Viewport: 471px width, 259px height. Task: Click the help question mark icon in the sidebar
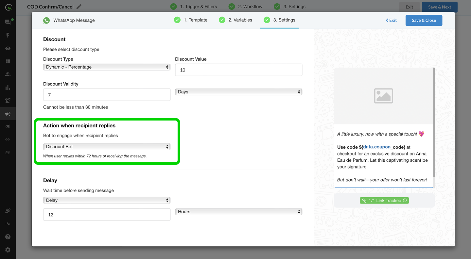coord(8,237)
